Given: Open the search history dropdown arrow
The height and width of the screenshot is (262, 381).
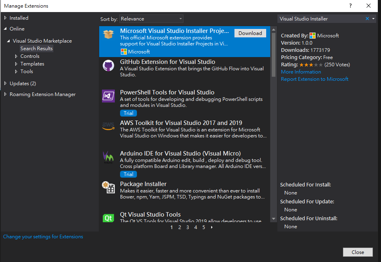Looking at the screenshot, I should click(373, 19).
